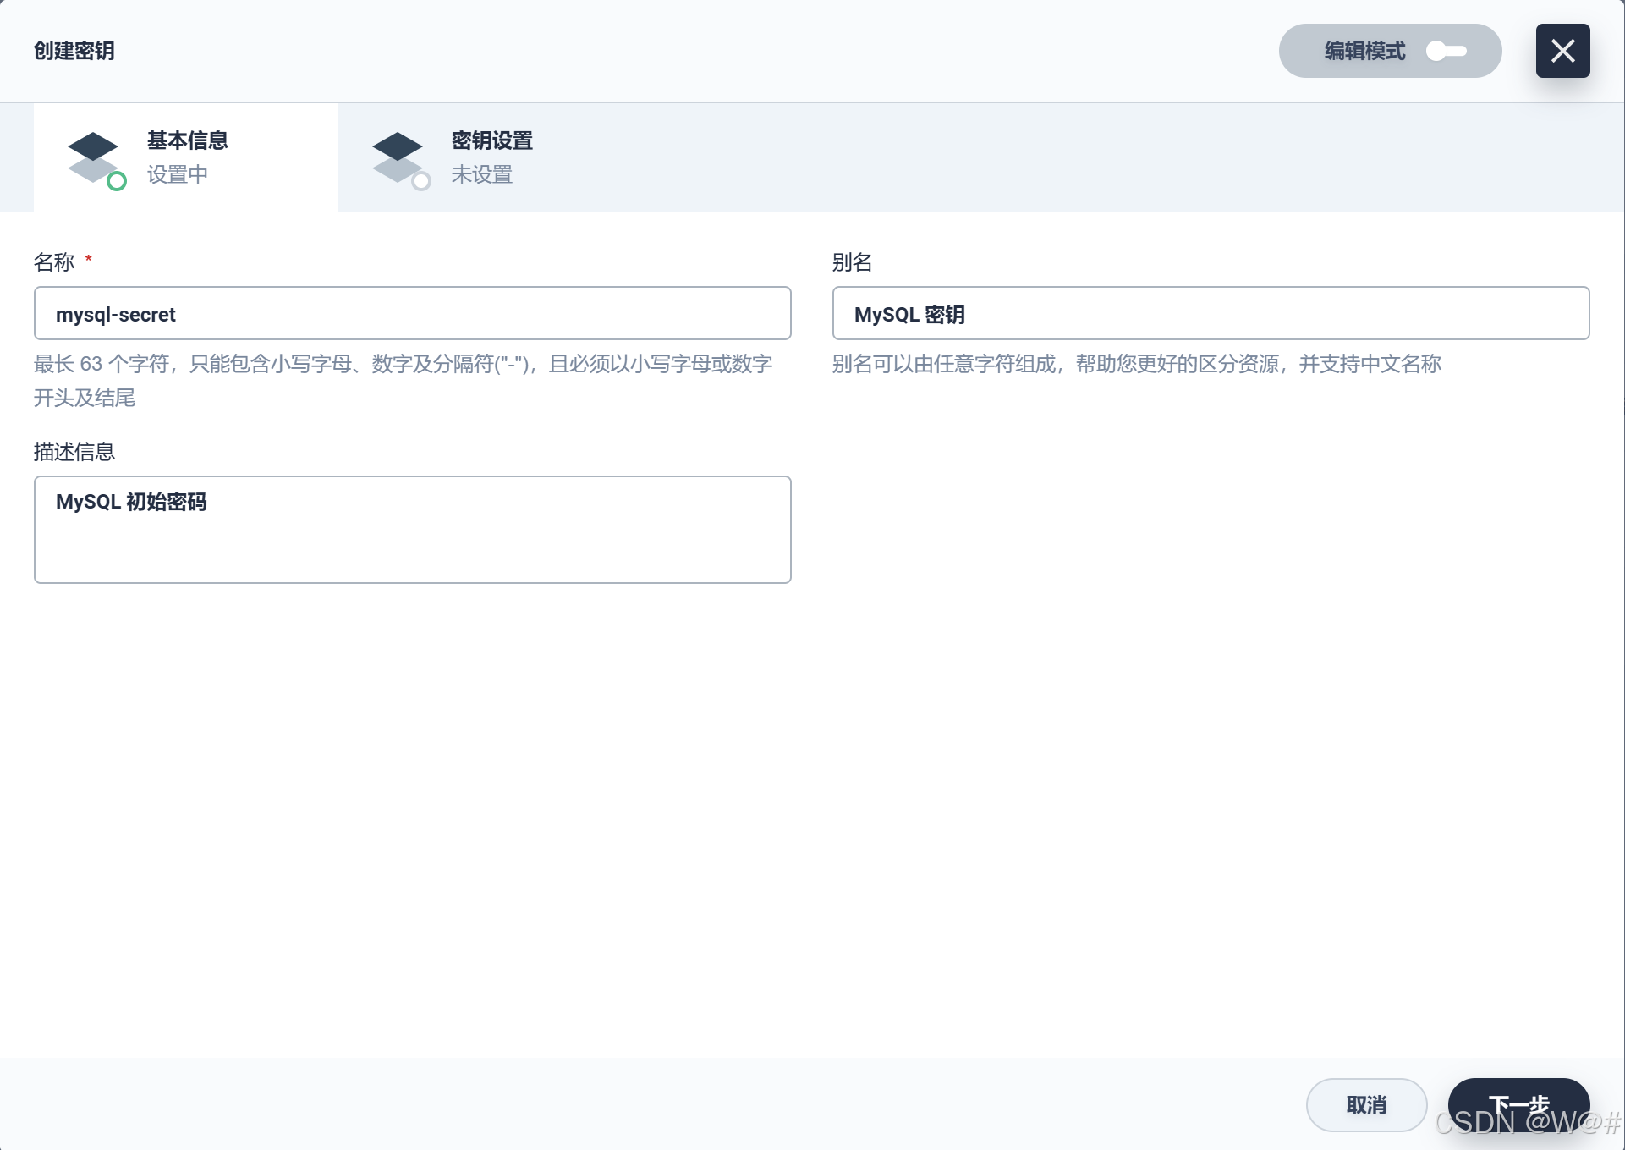Switch to the 密钥设置 step tab

[491, 157]
